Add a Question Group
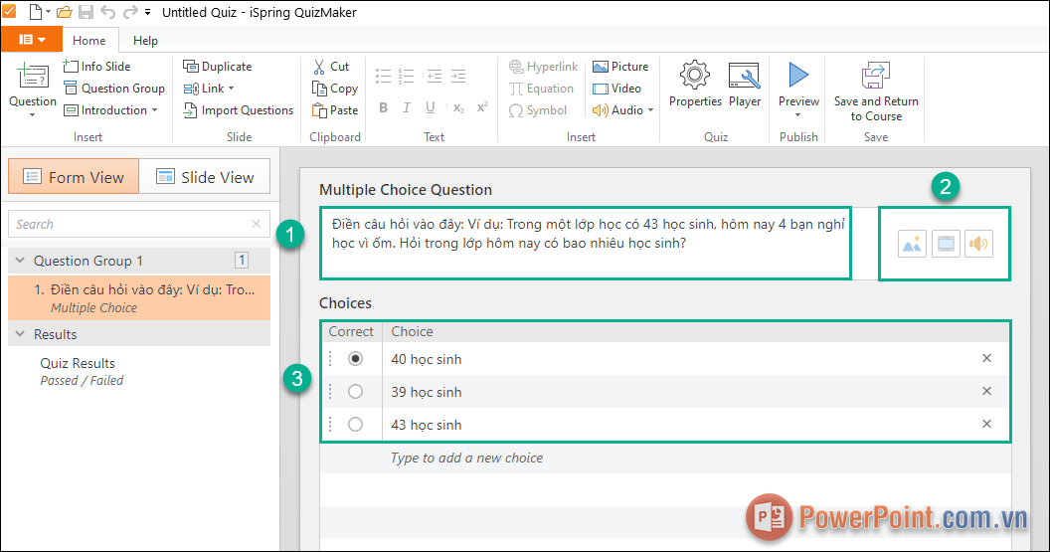 pyautogui.click(x=114, y=89)
